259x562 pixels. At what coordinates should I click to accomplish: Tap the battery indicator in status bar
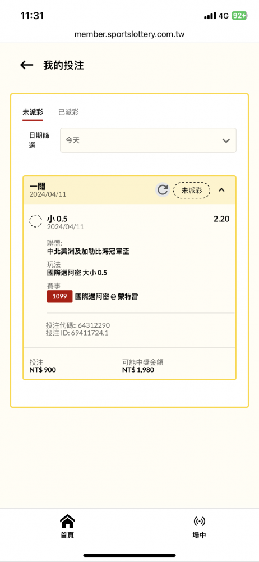pos(239,16)
